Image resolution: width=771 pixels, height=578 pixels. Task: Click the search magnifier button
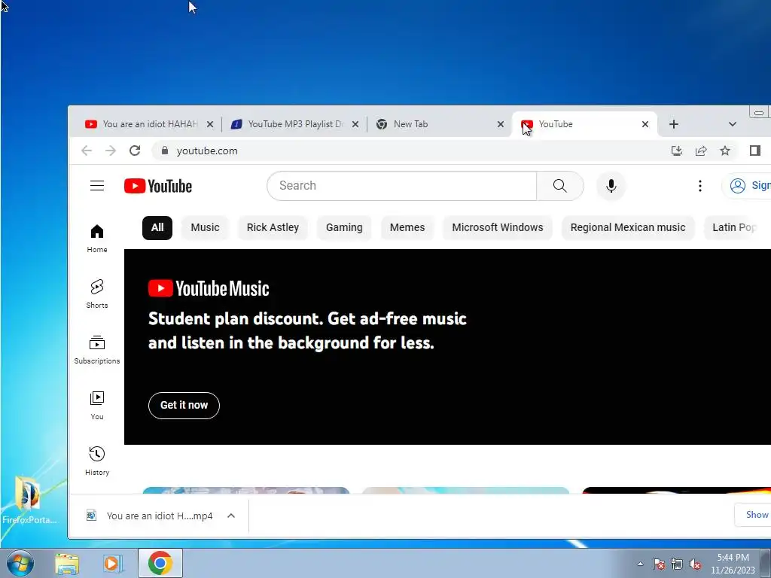coord(559,186)
